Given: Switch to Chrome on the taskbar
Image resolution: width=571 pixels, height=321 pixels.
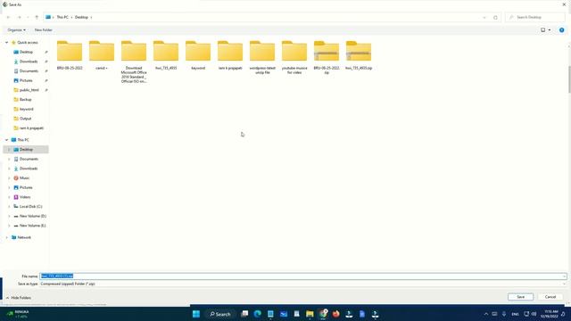Looking at the screenshot, I should [x=323, y=314].
